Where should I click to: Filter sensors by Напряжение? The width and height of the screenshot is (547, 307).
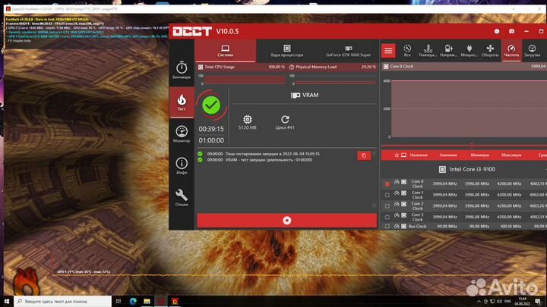click(x=449, y=51)
